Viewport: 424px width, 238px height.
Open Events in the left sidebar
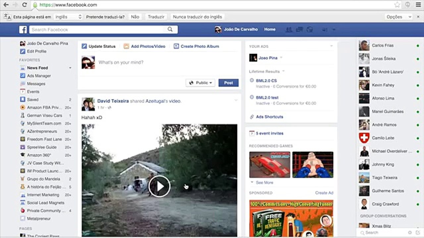coord(33,92)
